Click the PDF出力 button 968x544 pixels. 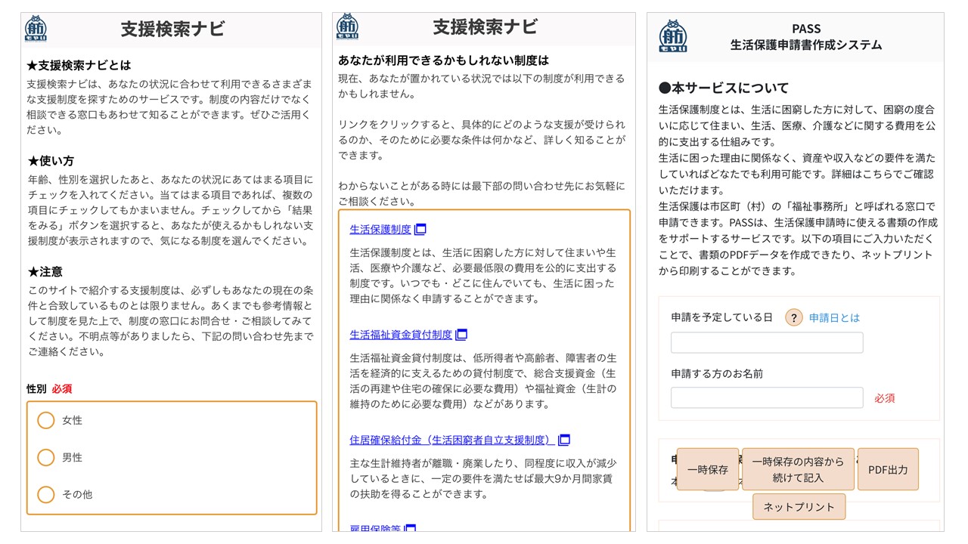click(888, 469)
